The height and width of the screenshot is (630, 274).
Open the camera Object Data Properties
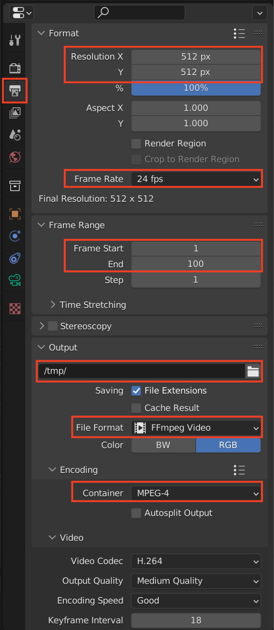click(15, 281)
